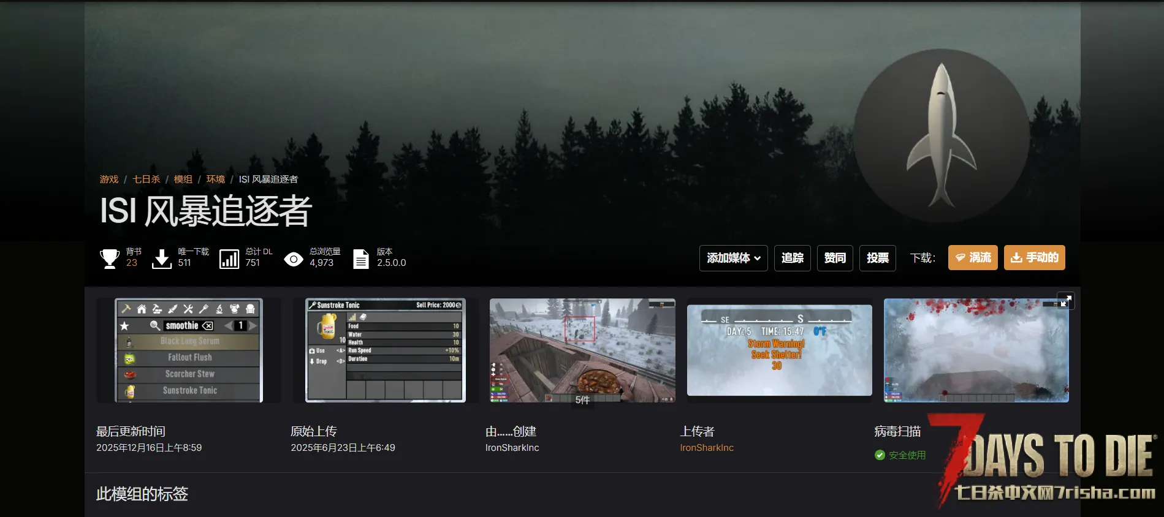Go to 游戏 breadcrumb link
This screenshot has height=517, width=1164.
click(109, 179)
